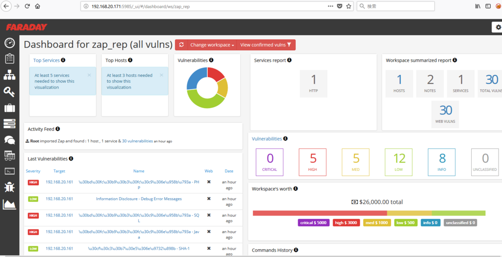The image size is (502, 257).
Task: Open the 192.168.20.161 target in Debug Error row
Action: point(59,199)
